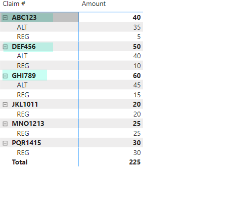Select the PQR1415 row label

[x=26, y=143]
